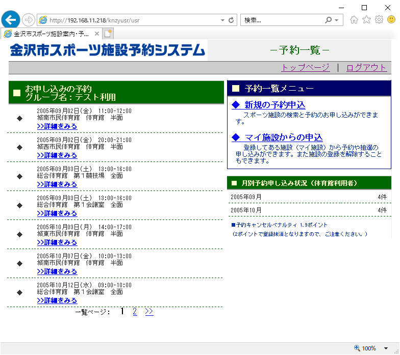Image resolution: width=400 pixels, height=355 pixels.
Task: View details for 10月12日 09:00-10:00 reservation
Action: 57,301
